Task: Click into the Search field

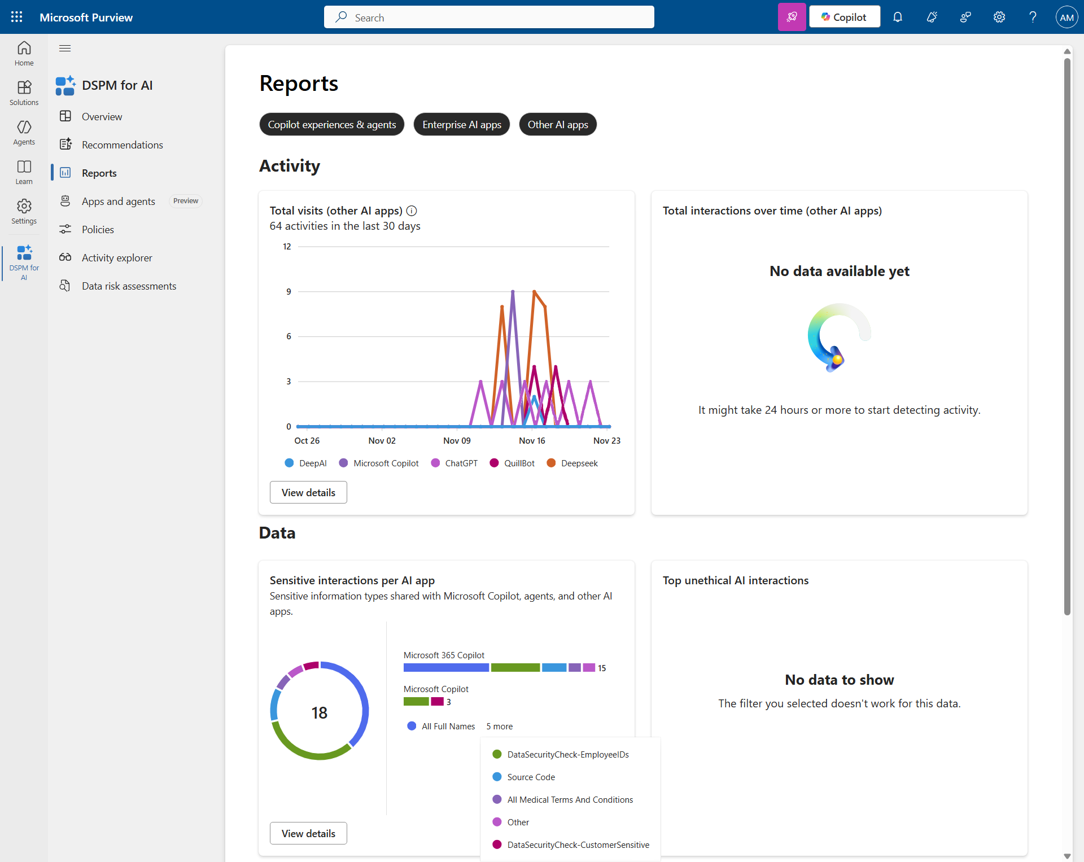Action: pyautogui.click(x=489, y=17)
